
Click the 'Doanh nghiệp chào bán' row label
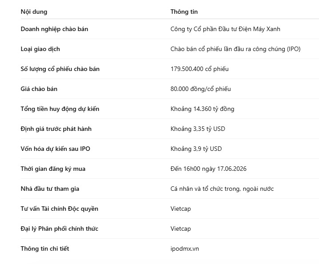tap(54, 29)
